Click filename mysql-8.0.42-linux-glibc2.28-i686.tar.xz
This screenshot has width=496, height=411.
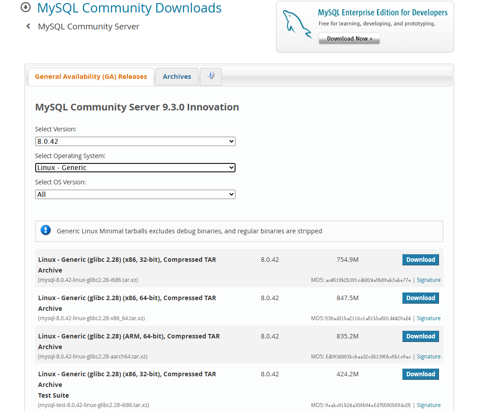88,280
